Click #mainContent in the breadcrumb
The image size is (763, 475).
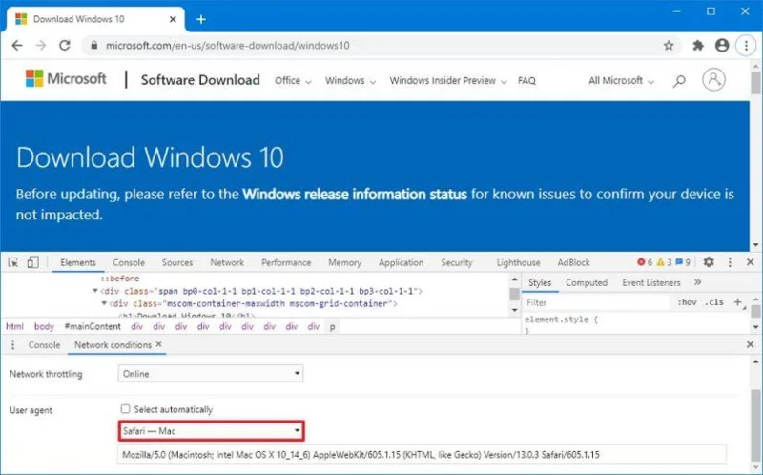(x=93, y=326)
